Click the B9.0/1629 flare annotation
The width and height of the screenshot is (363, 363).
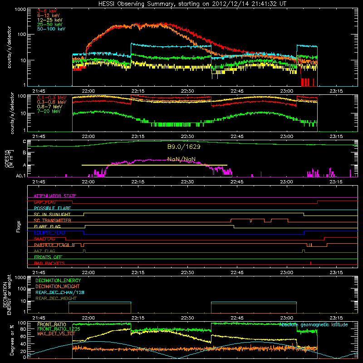click(x=184, y=147)
